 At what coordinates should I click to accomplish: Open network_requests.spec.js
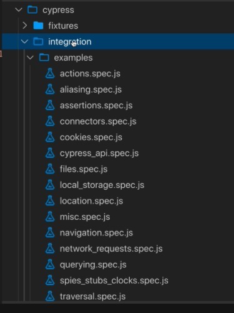[x=111, y=249]
